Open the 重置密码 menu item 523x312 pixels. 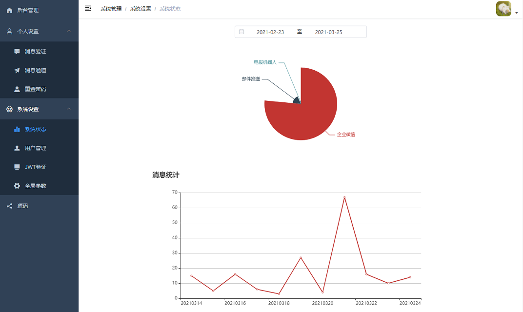36,89
